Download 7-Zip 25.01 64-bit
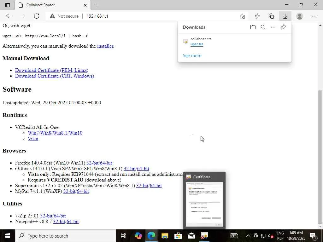Screen dimensions: 323x242 [x=60, y=216]
